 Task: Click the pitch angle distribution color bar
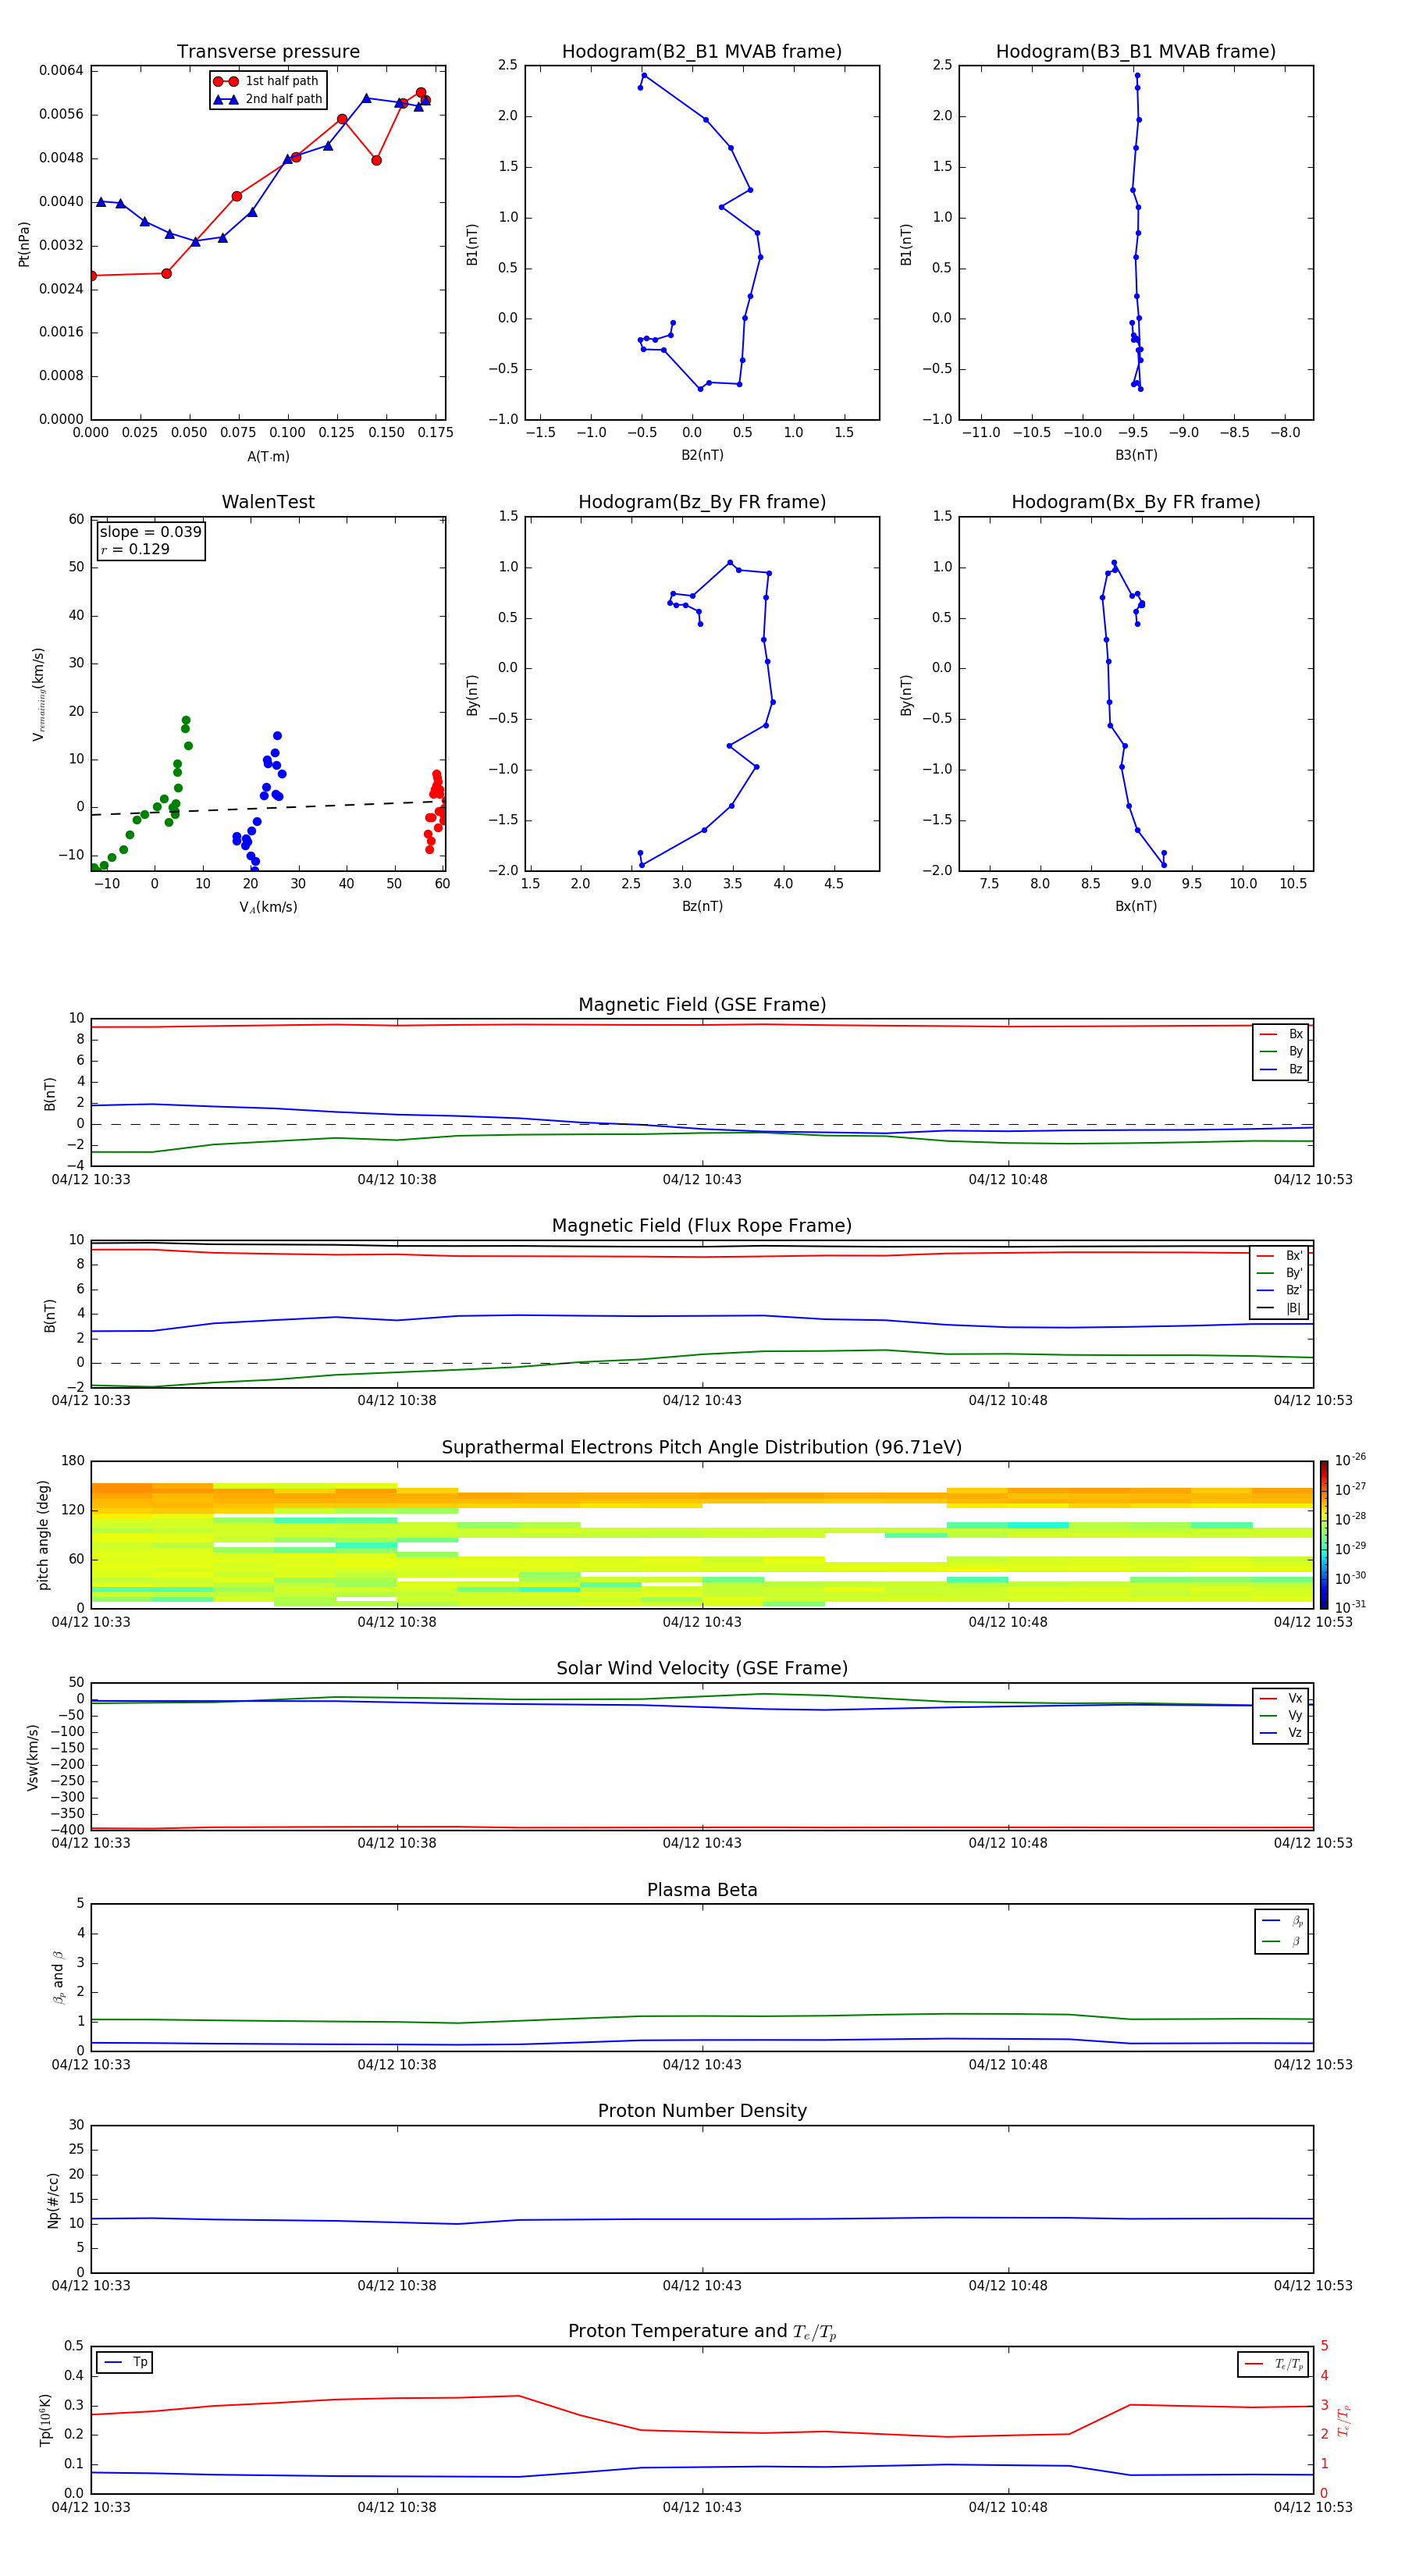tap(1323, 1534)
